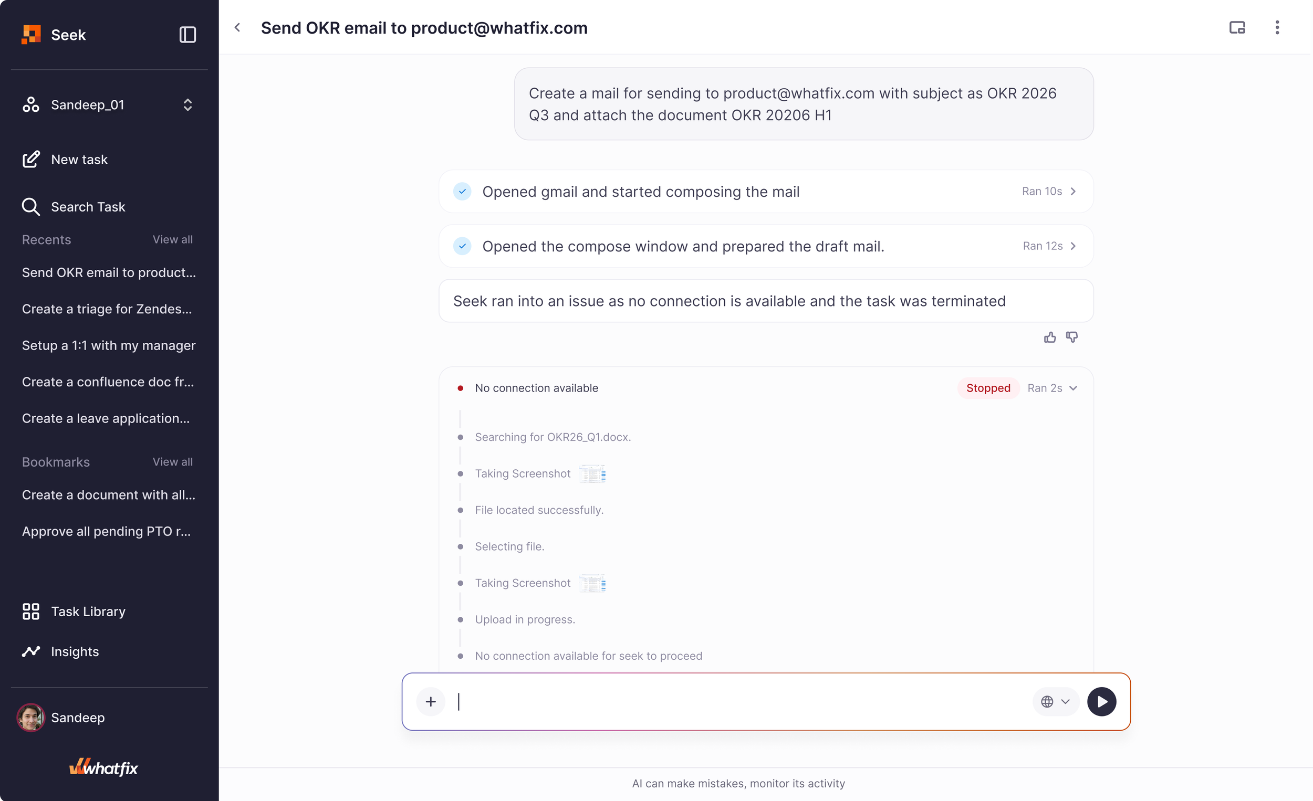Click the picture-in-picture window icon

tap(1237, 27)
